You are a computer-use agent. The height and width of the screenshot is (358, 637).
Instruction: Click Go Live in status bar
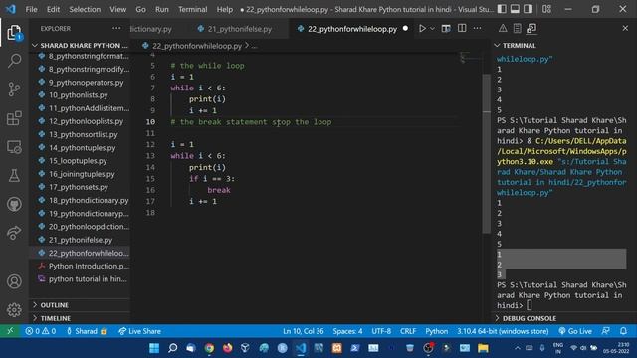[575, 331]
